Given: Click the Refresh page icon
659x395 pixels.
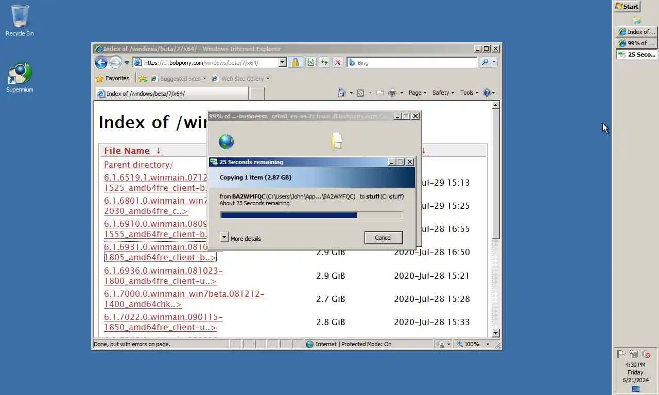Looking at the screenshot, I should 324,62.
